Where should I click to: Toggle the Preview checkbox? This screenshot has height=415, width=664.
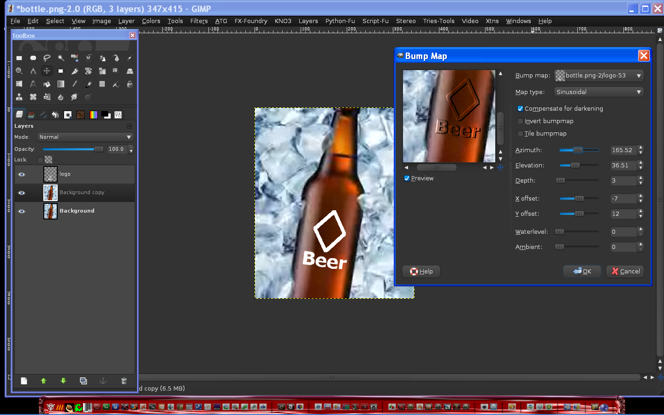click(x=407, y=178)
